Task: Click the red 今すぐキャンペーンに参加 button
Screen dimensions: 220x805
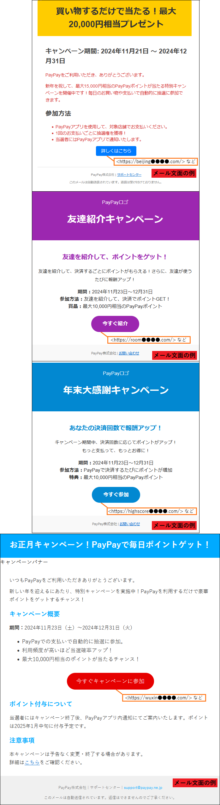Action: pos(110,681)
